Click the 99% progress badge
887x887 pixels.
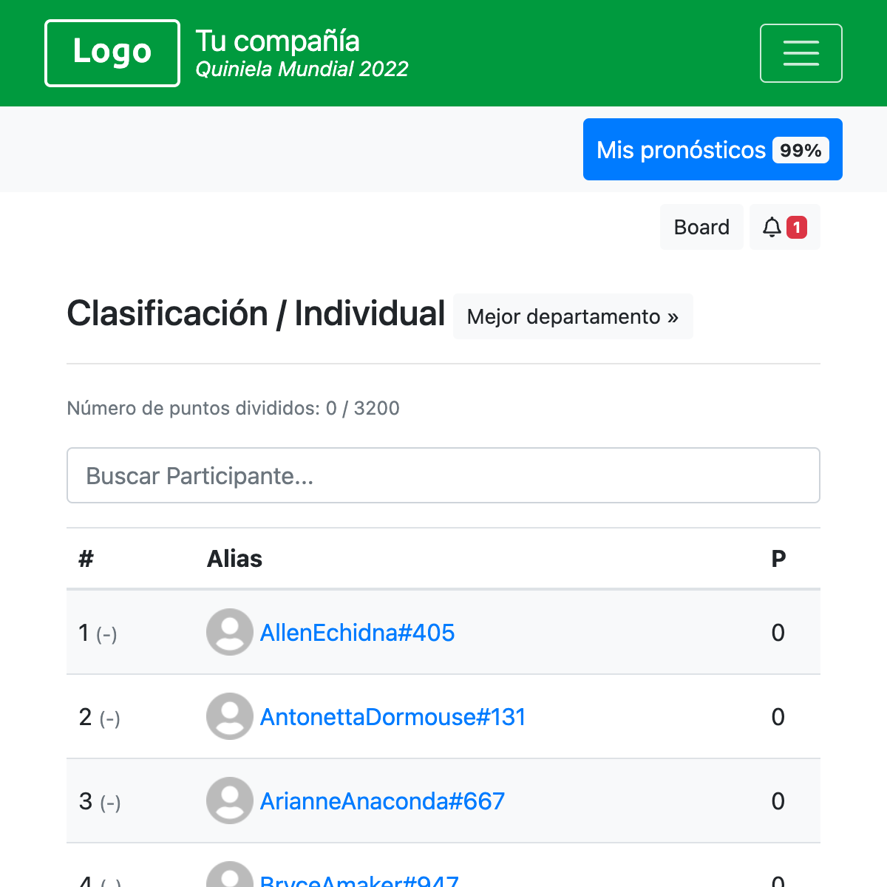tap(801, 150)
